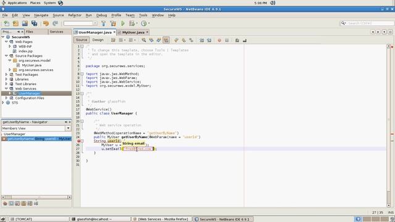Screen dimensions: 395x222
Task: Click error marker on line 25 gutter
Action: [78, 141]
